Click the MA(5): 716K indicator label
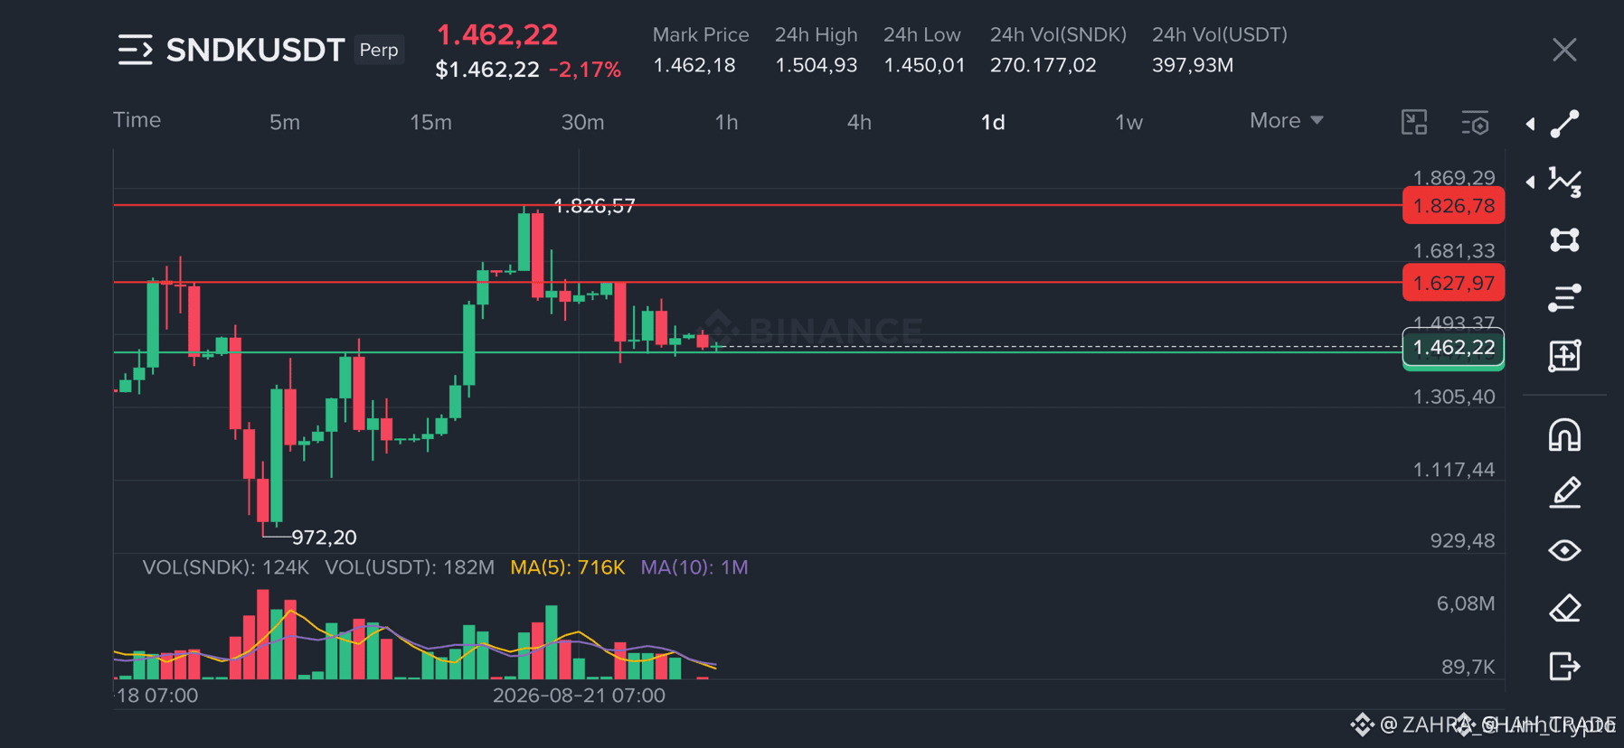 pos(567,567)
